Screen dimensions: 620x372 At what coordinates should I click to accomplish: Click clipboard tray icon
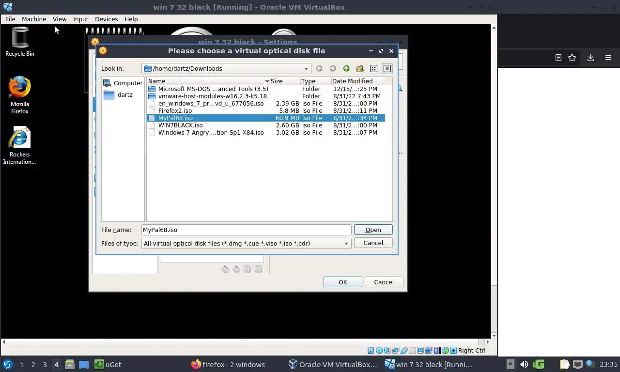pos(564,364)
